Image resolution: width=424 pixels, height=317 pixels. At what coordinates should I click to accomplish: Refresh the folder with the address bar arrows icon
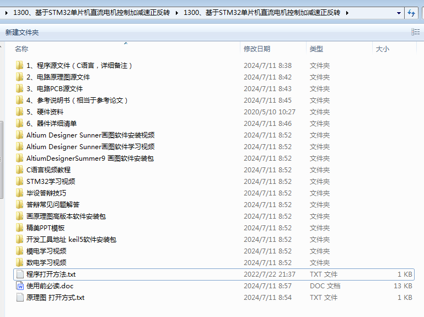[411, 13]
